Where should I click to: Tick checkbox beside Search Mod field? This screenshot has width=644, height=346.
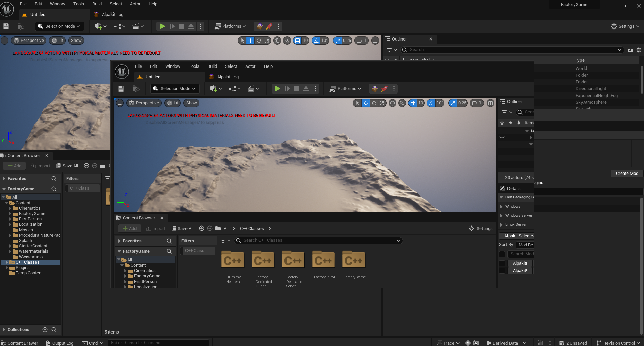(502, 254)
